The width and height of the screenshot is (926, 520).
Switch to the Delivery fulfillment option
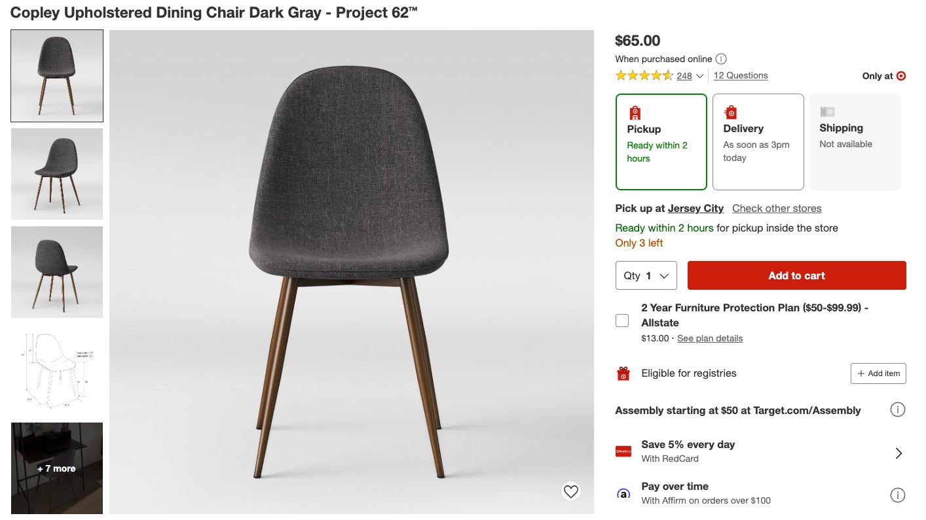coord(758,142)
